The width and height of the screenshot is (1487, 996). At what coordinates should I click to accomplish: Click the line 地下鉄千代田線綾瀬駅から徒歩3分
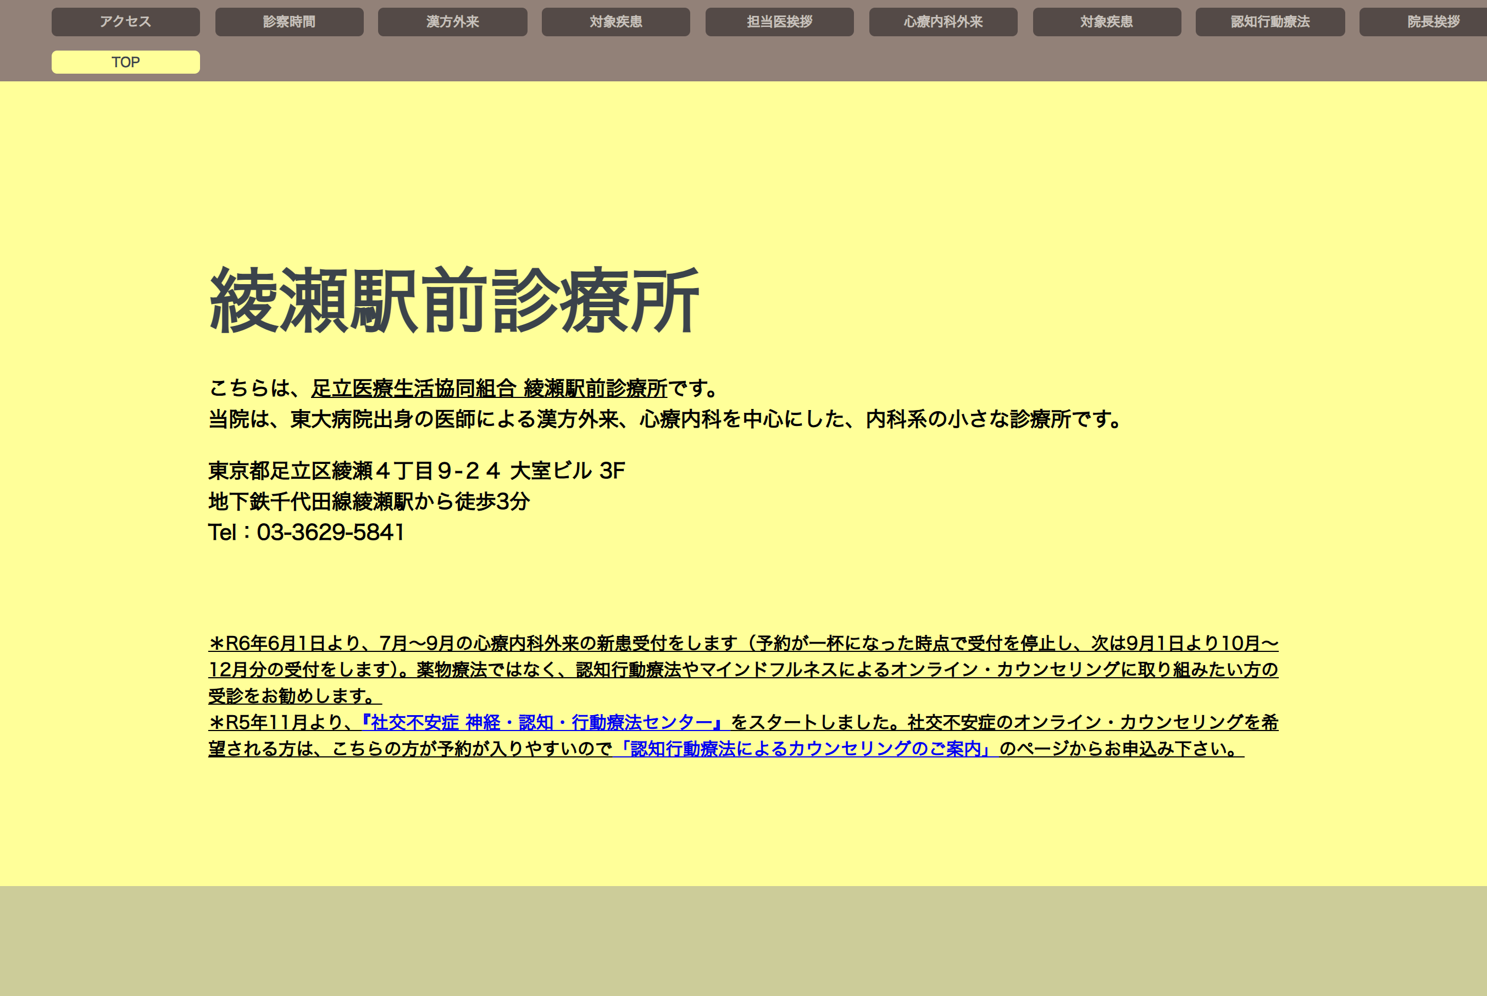pyautogui.click(x=369, y=501)
